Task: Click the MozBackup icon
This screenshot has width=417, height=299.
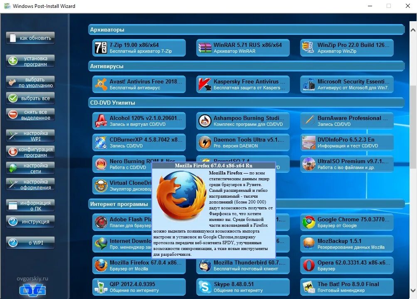Action: click(x=308, y=244)
